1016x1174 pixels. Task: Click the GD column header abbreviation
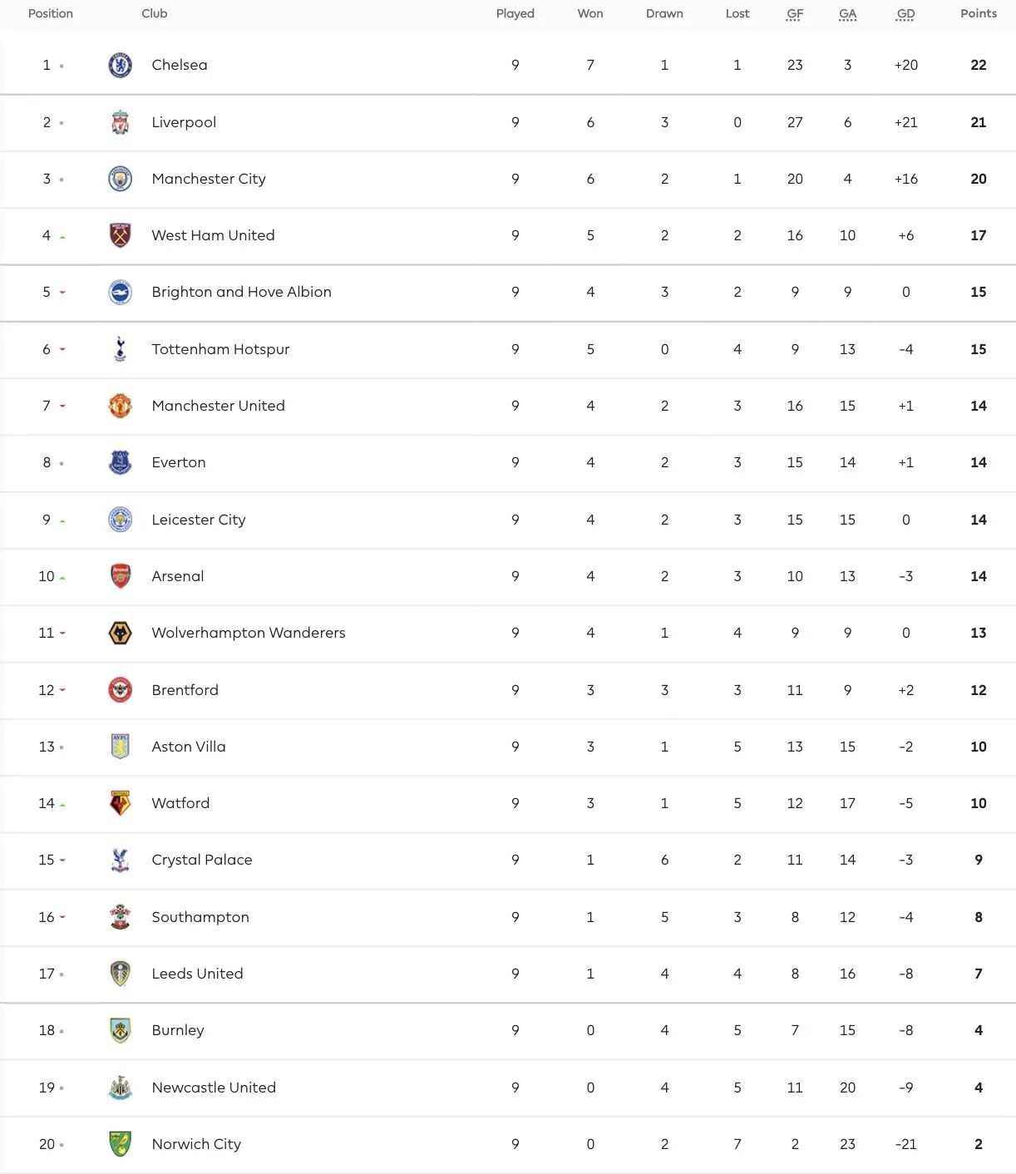[x=905, y=13]
